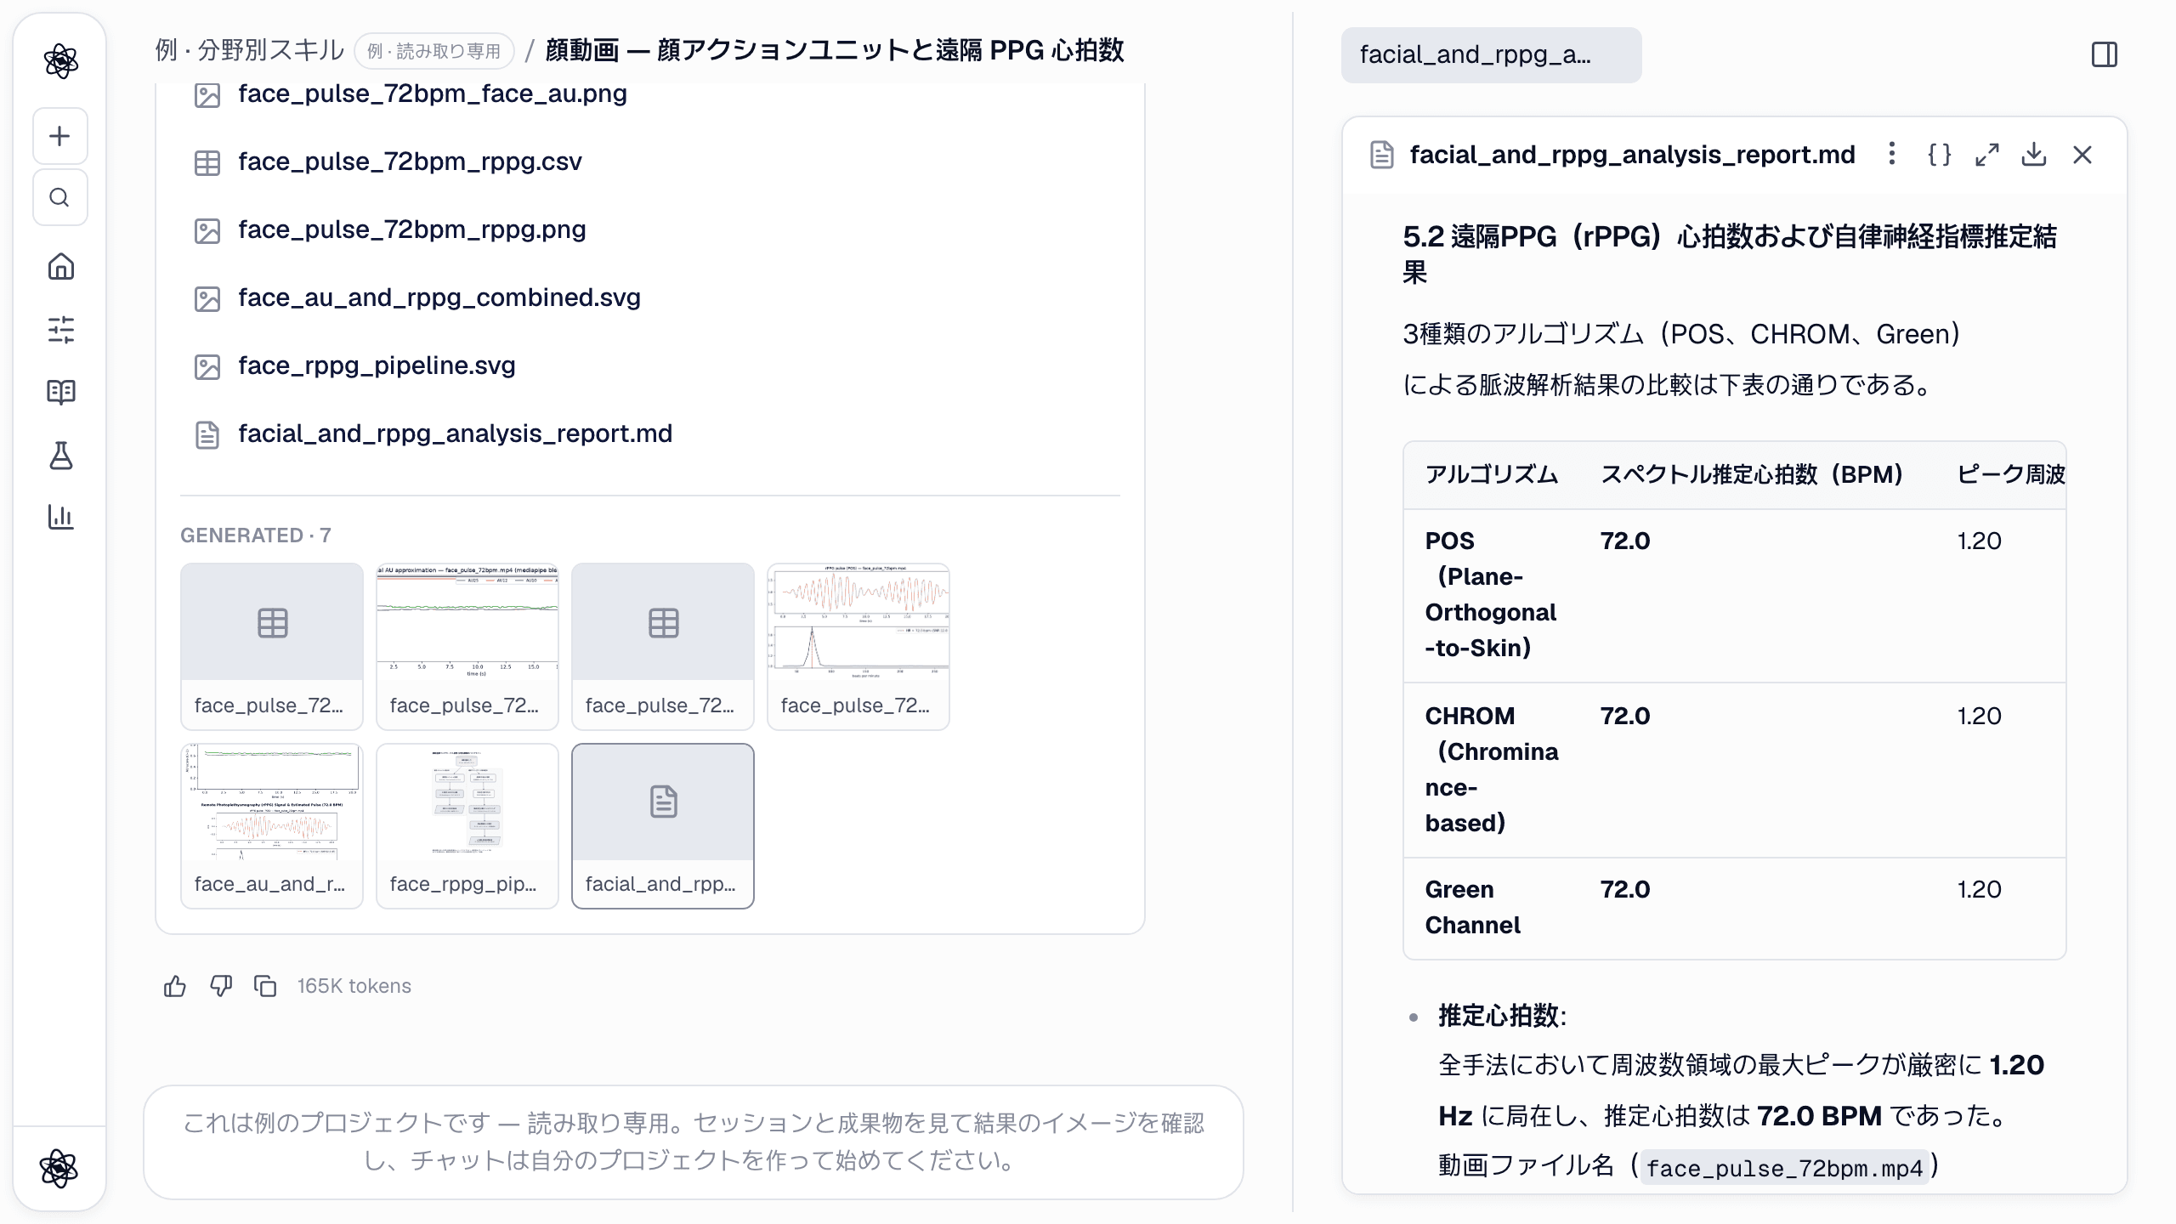Screen dimensions: 2176x1224
Task: Click the read-only chat input field
Action: click(694, 1142)
